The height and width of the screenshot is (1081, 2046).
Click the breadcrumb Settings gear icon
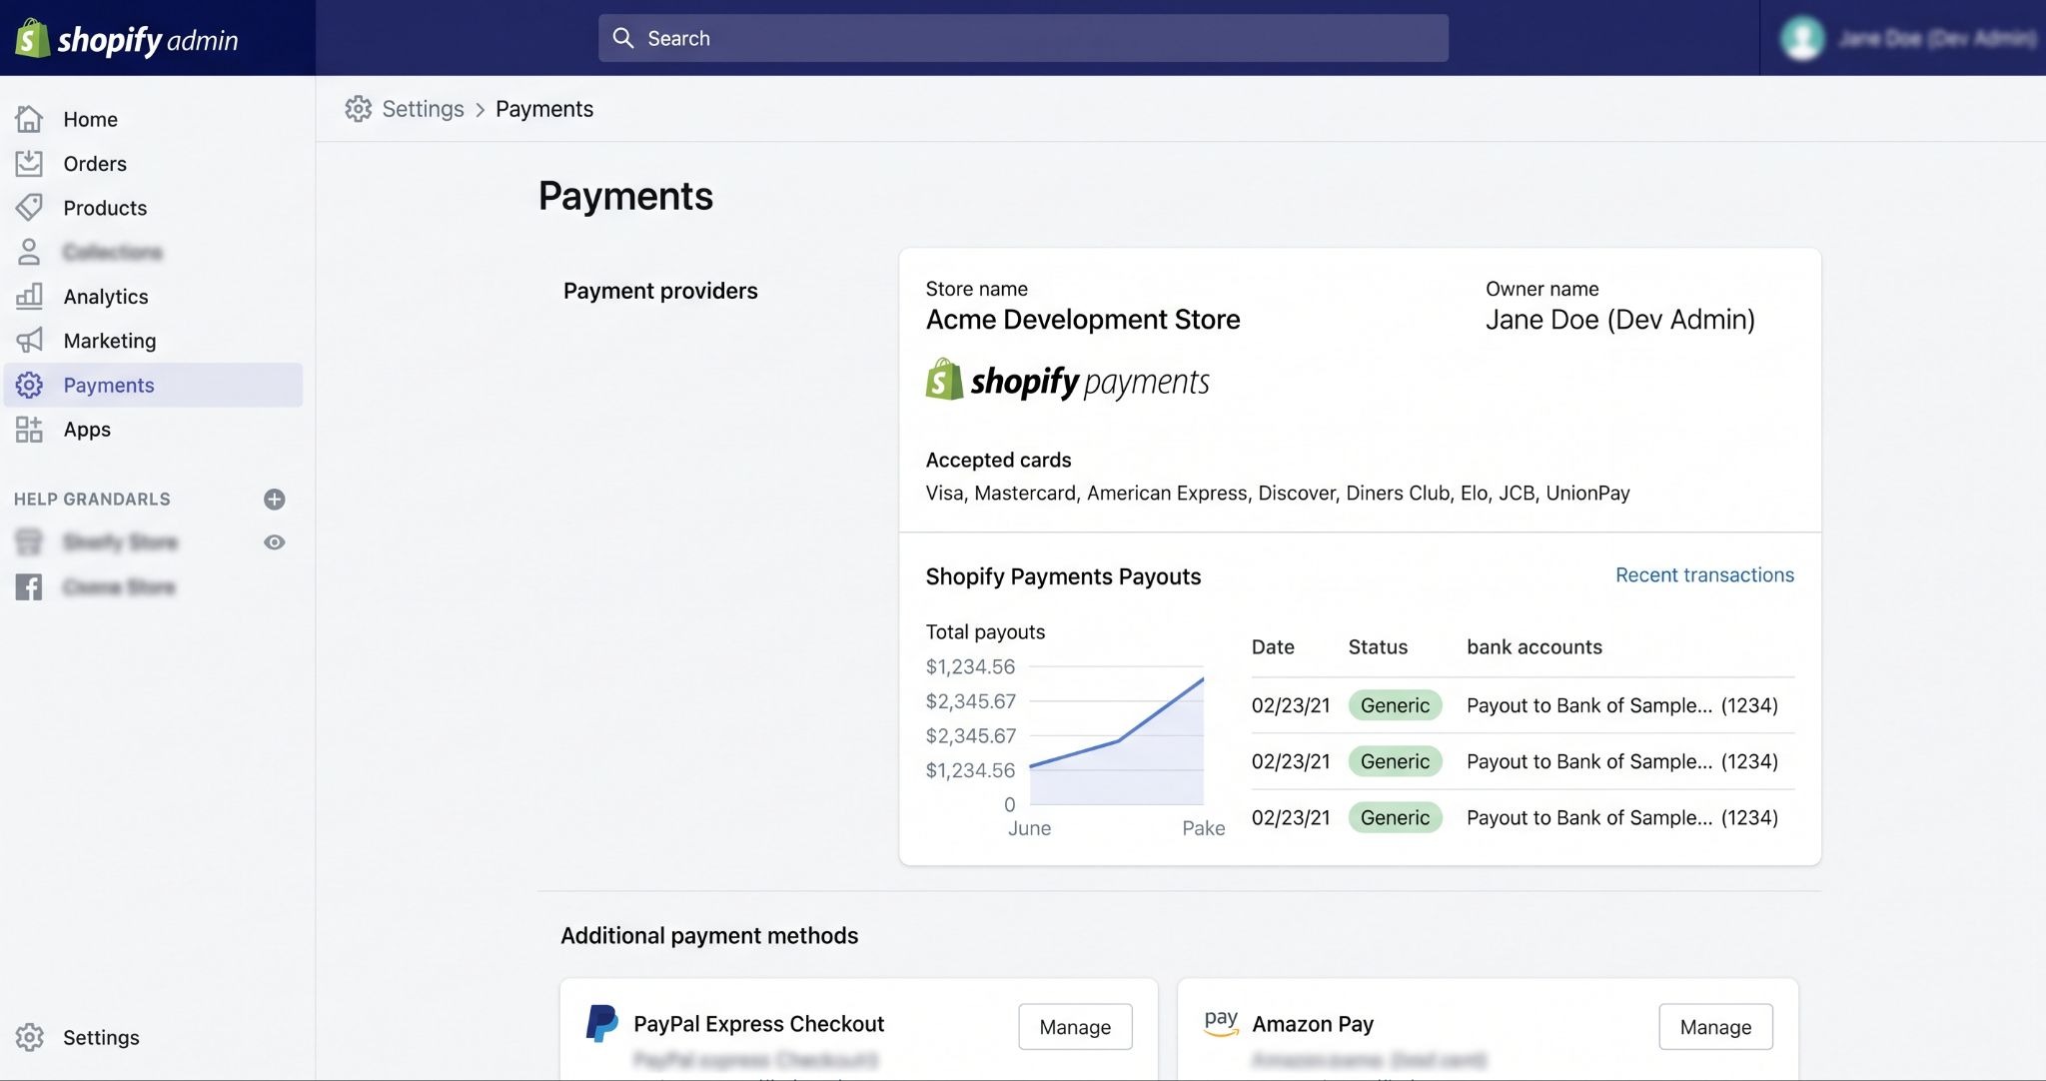[359, 109]
